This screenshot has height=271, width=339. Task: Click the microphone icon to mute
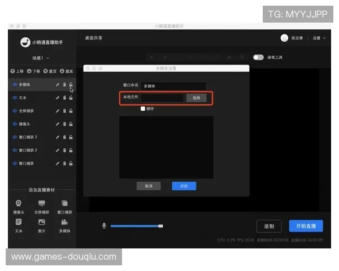tap(104, 226)
